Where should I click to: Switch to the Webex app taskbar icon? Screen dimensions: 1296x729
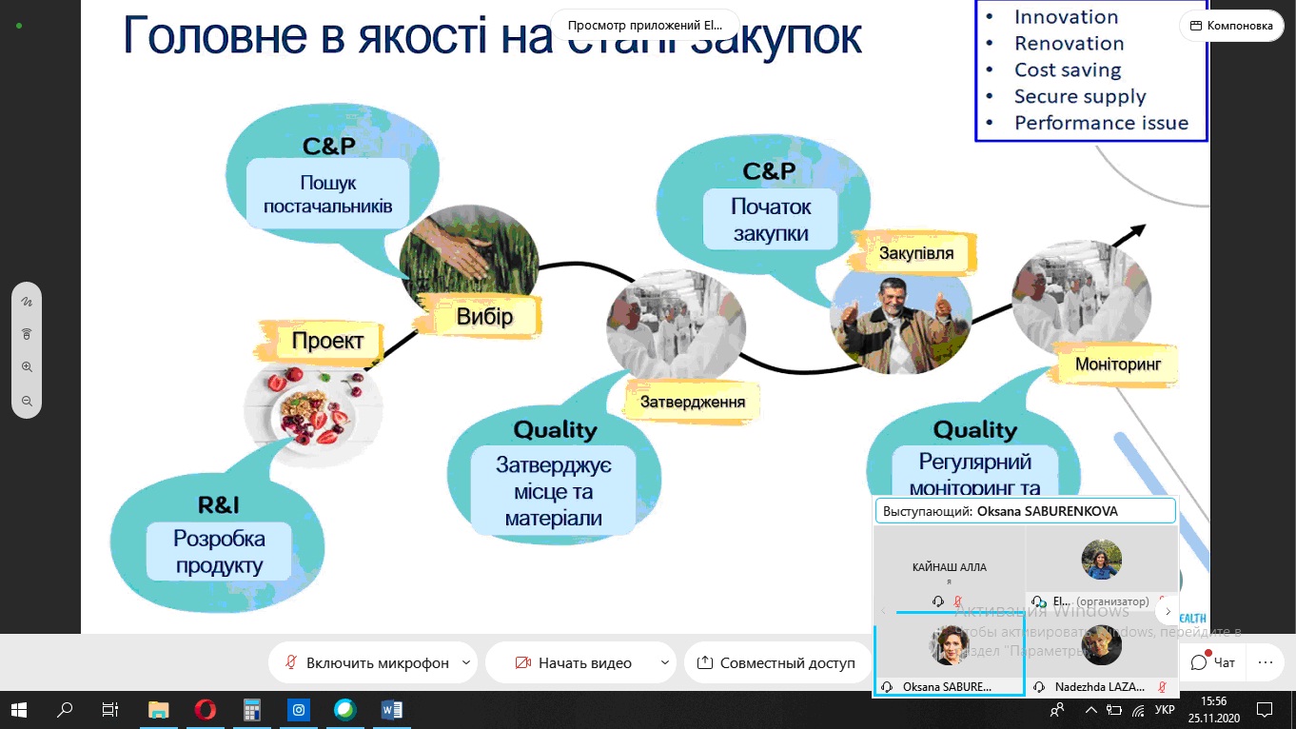(x=344, y=710)
